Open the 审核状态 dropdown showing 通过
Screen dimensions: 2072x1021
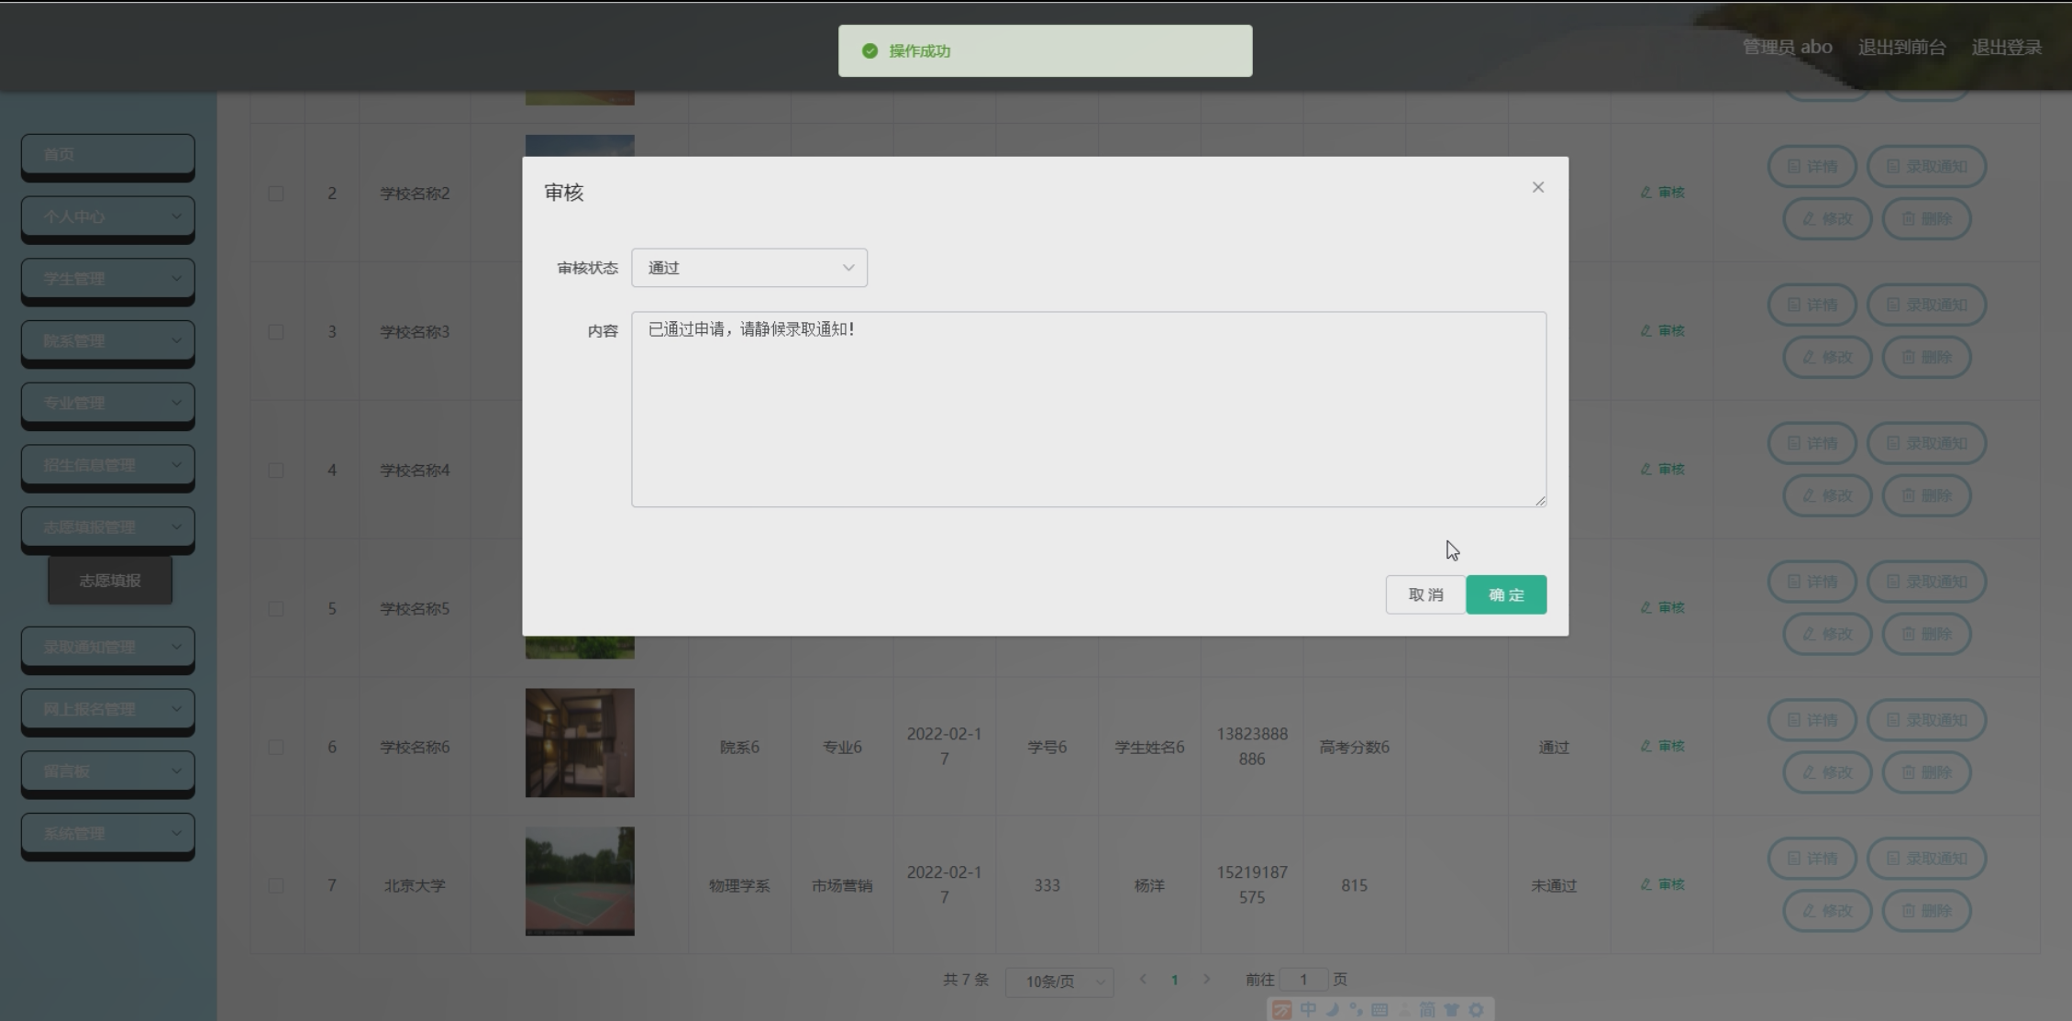tap(748, 268)
